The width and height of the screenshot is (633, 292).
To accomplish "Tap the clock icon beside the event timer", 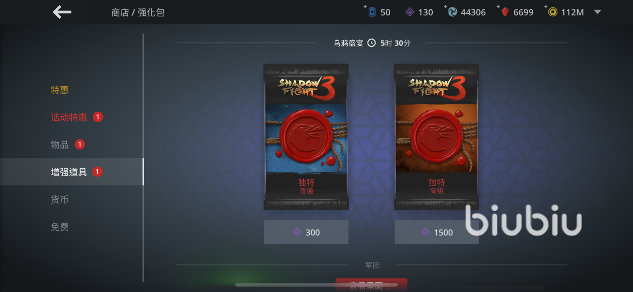I will (371, 43).
